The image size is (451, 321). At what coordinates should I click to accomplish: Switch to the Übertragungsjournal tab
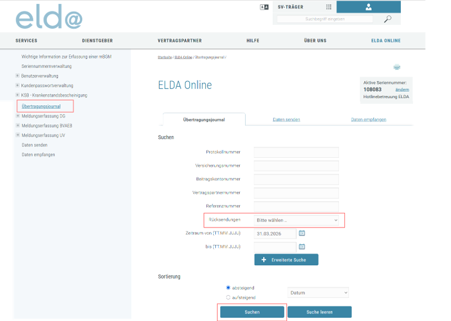(x=204, y=119)
